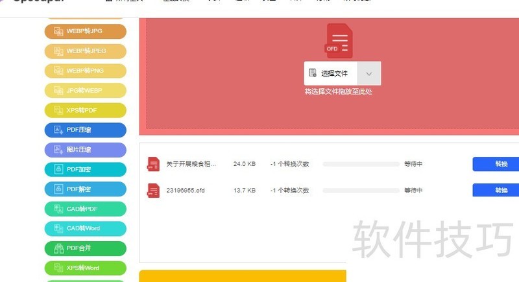This screenshot has height=282, width=519.
Task: Click the JPG转WEBP icon
Action: [58, 91]
